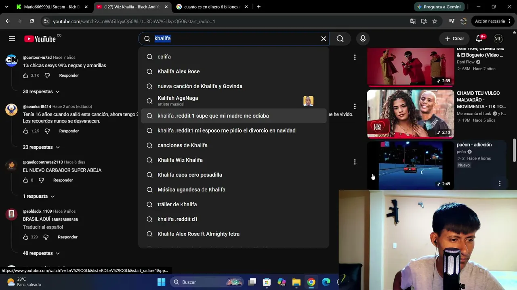
Task: Select the suggestion "Khalifa Alex Rose"
Action: [233, 71]
